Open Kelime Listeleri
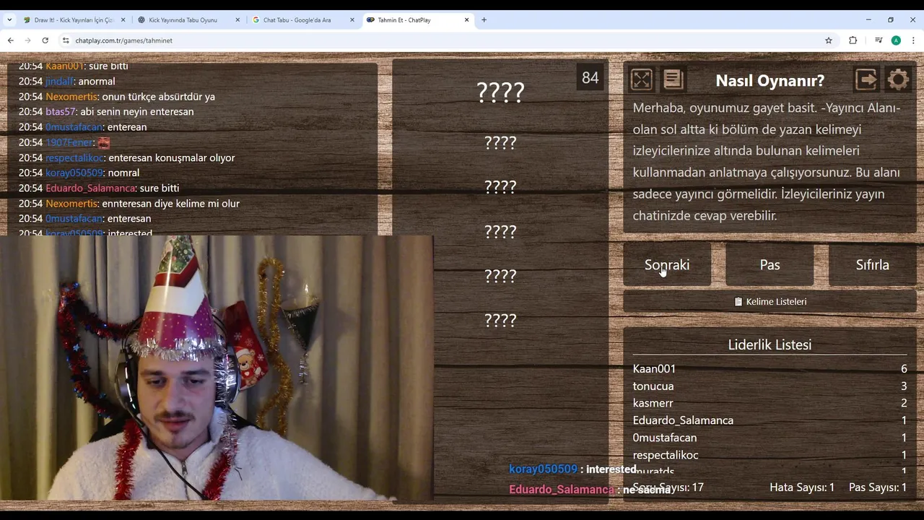924x520 pixels. 770,302
